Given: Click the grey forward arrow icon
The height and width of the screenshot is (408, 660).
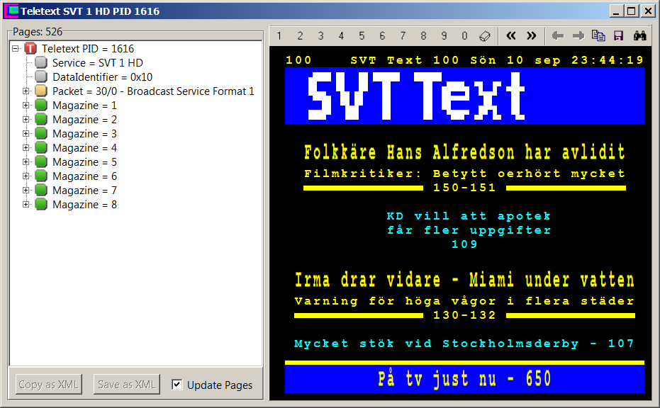Looking at the screenshot, I should point(578,35).
